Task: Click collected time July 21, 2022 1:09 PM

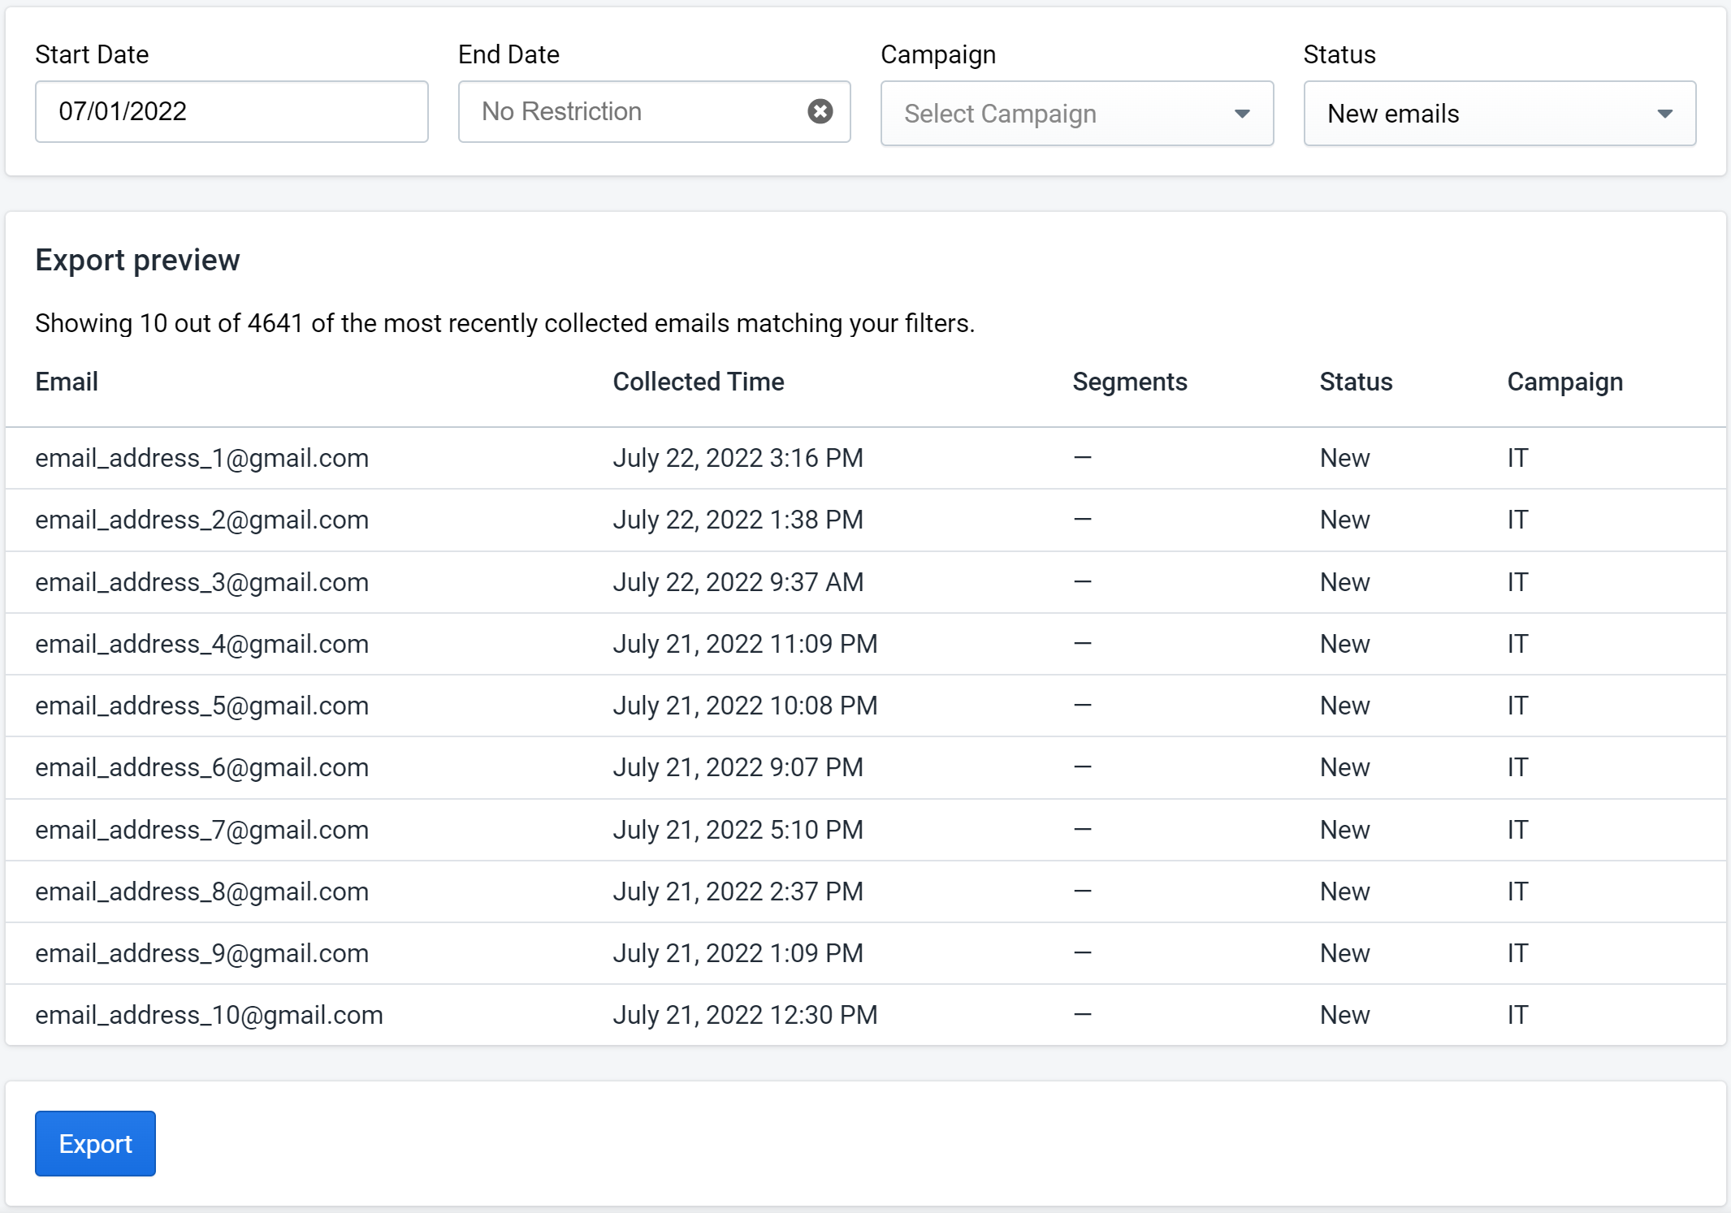Action: click(x=738, y=953)
